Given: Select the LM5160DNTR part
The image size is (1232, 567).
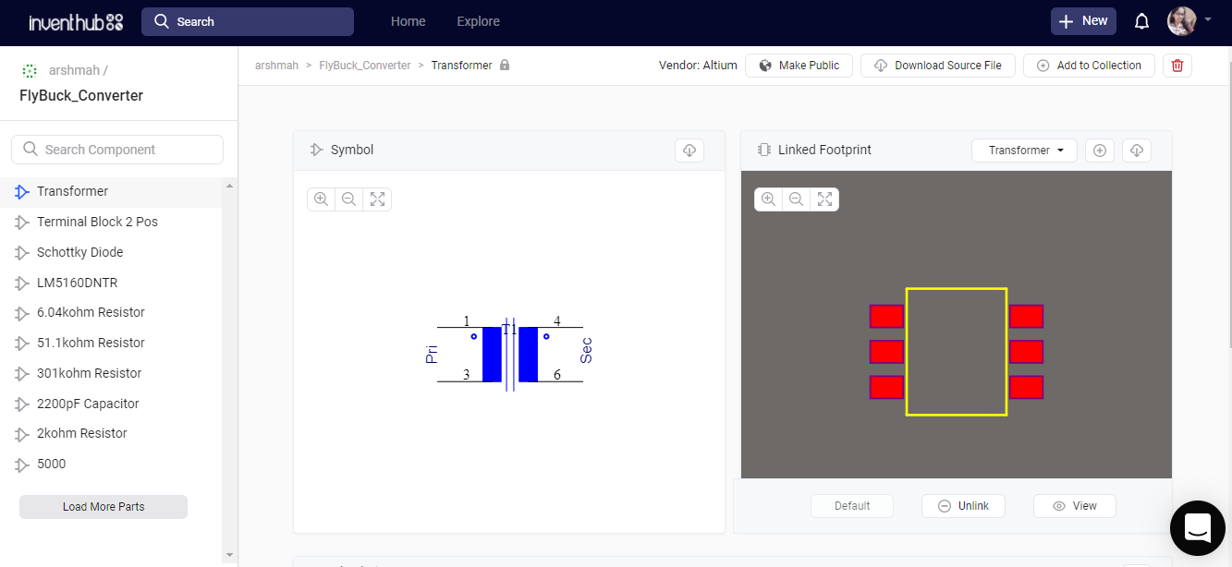Looking at the screenshot, I should coord(111,283).
